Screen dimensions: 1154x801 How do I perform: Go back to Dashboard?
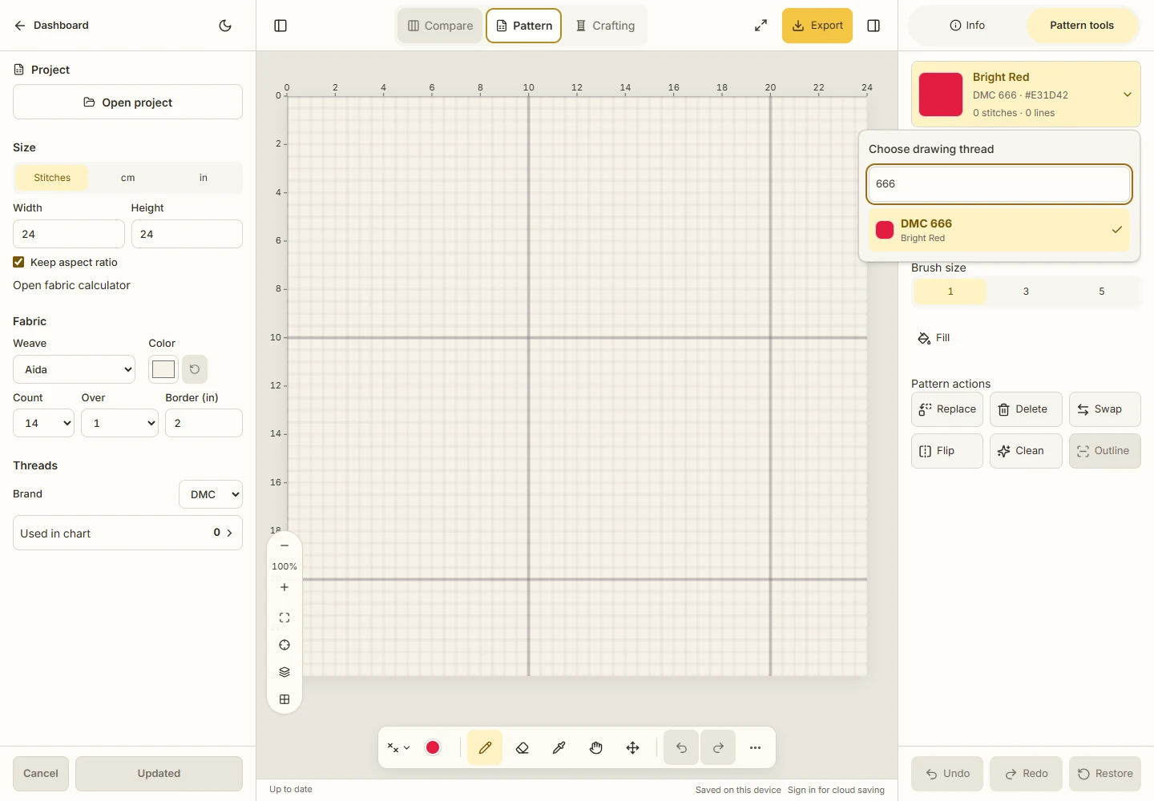[51, 26]
